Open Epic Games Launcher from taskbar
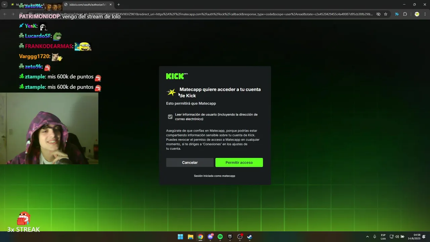This screenshot has height=242, width=430. point(230,237)
